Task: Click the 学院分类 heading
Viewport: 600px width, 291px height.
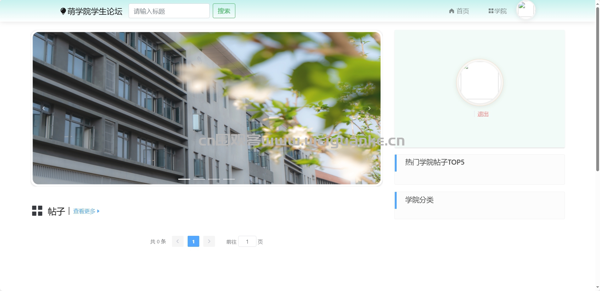Action: pyautogui.click(x=419, y=200)
